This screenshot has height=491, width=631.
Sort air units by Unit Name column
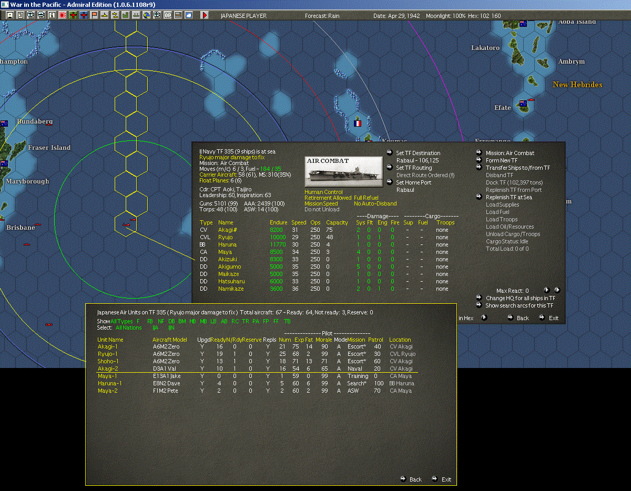tap(110, 340)
